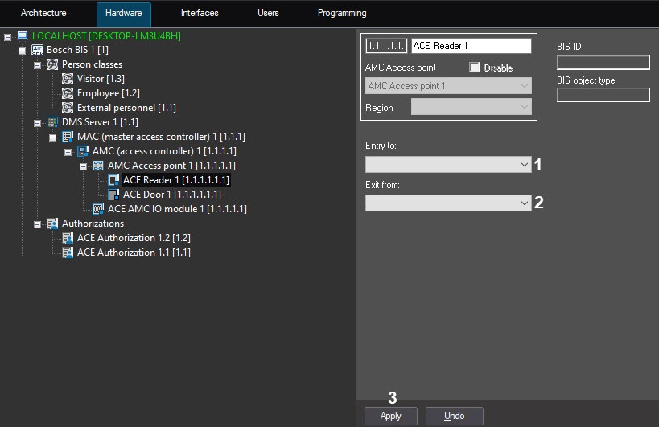Click the ACE Reader 1 name field
This screenshot has height=427, width=659.
point(471,46)
